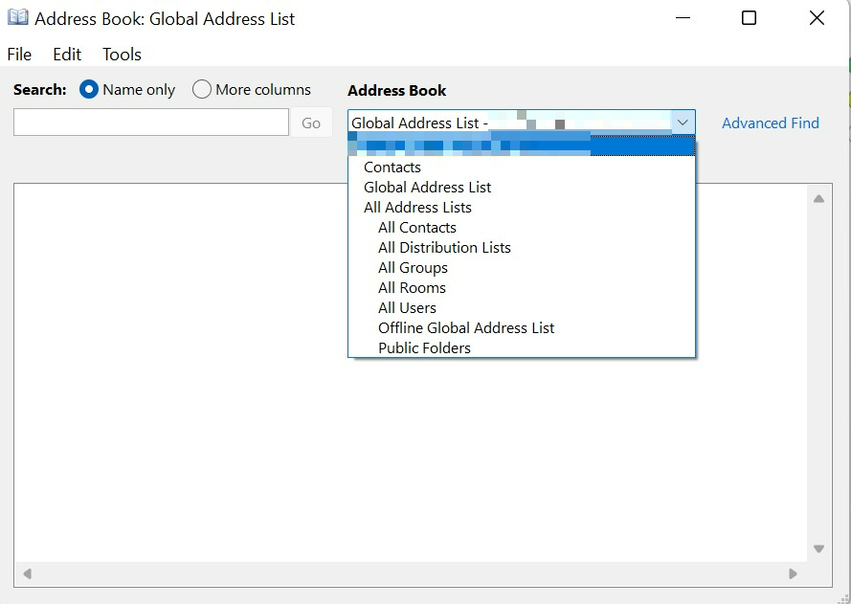
Task: Click the Address Book icon in title bar
Action: tap(18, 18)
